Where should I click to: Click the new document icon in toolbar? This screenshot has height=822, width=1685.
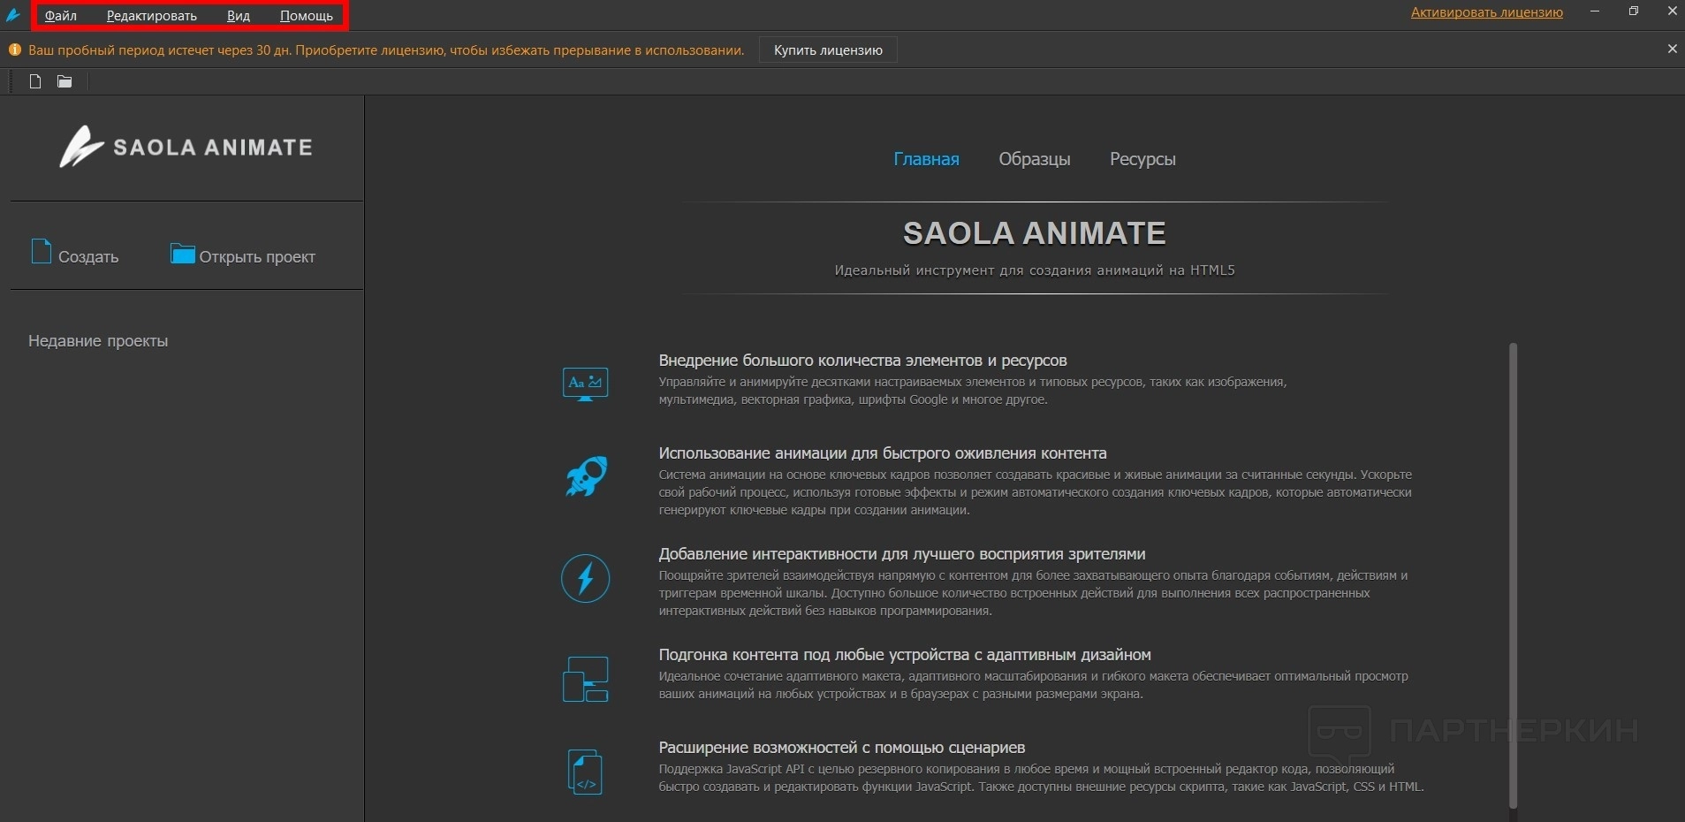[x=35, y=81]
